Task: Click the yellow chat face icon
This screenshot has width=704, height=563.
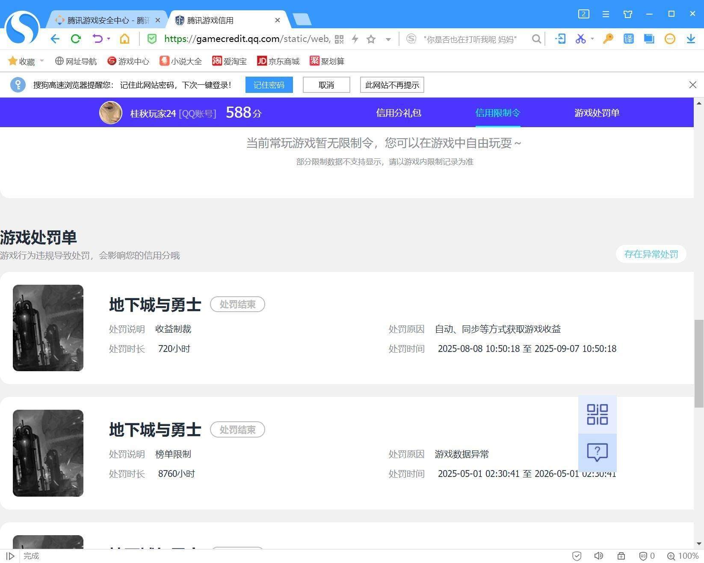Action: click(670, 39)
